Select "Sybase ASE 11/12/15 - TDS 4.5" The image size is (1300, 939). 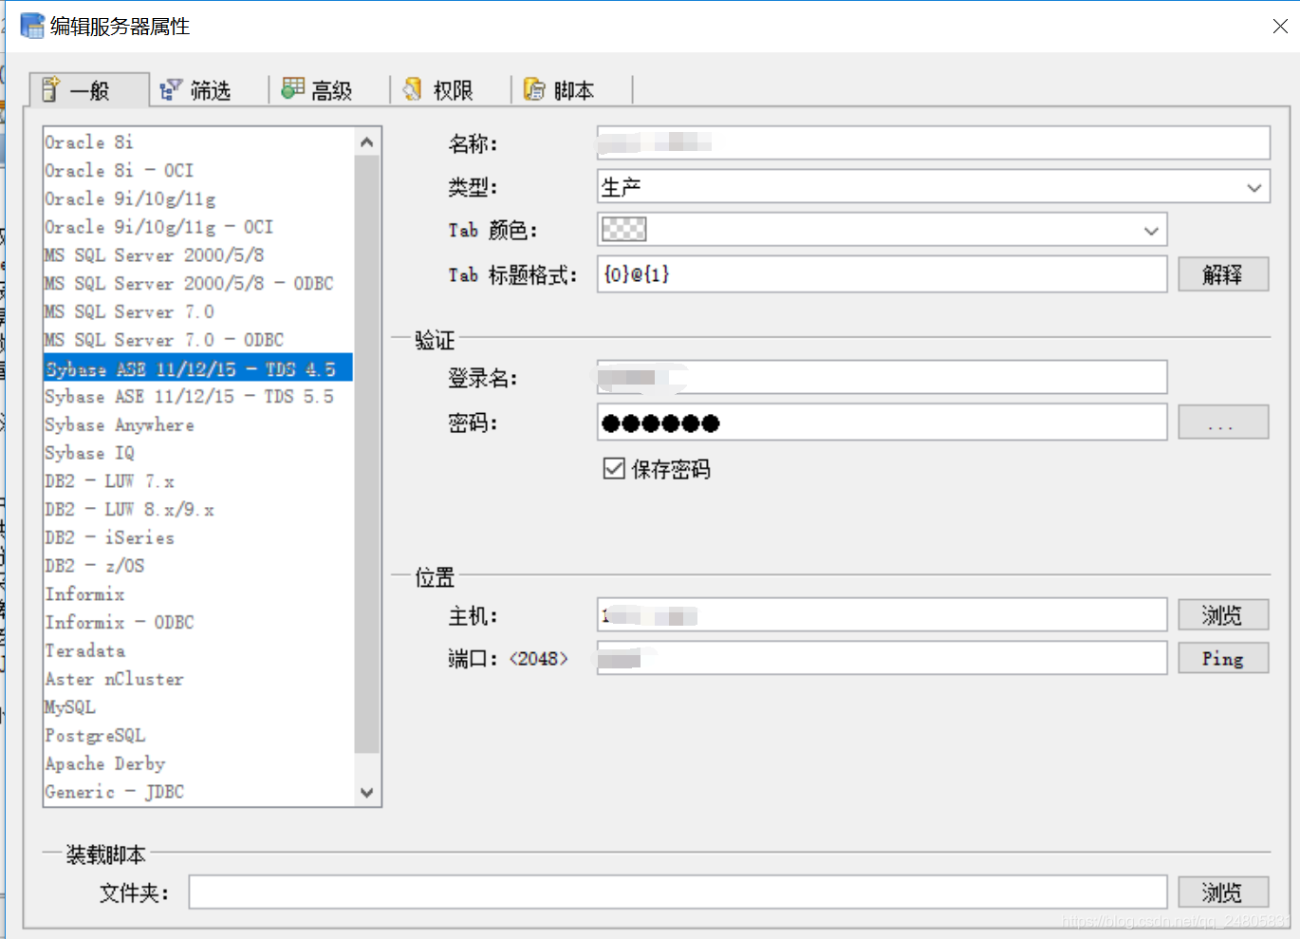pyautogui.click(x=198, y=368)
